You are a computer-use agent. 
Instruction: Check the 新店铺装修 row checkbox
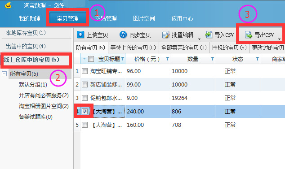click(x=85, y=84)
